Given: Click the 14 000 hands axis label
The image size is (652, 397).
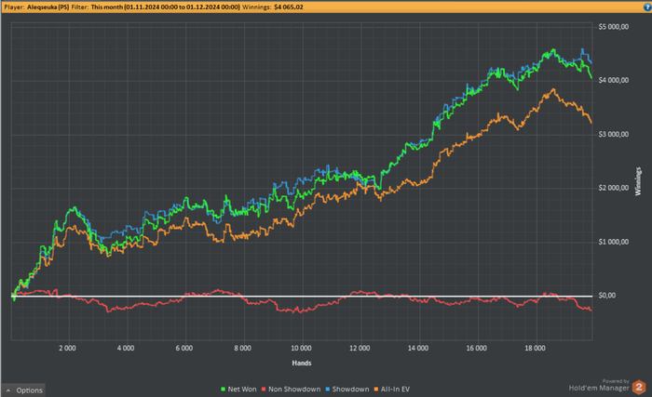Looking at the screenshot, I should click(418, 348).
